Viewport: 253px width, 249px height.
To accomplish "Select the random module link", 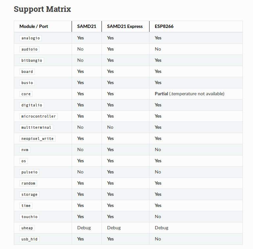I will [28, 183].
